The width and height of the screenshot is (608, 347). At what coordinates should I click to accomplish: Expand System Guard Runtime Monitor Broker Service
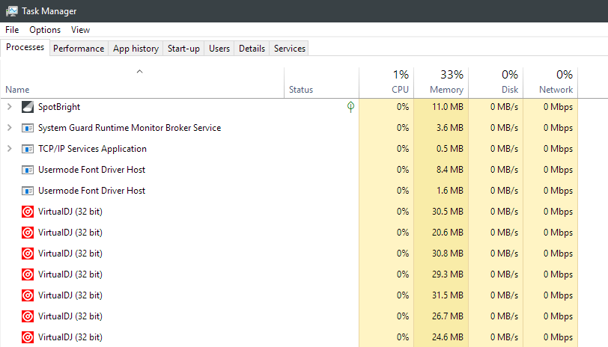click(9, 128)
